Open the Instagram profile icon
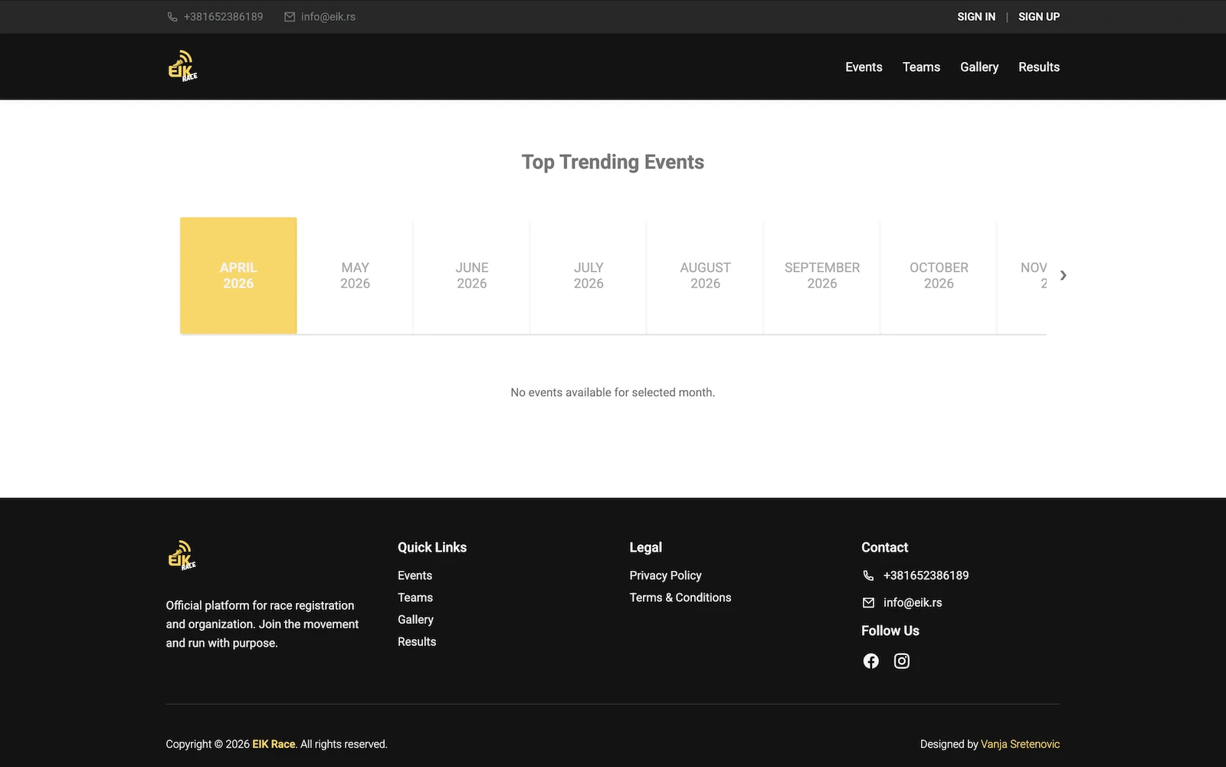 coord(901,661)
